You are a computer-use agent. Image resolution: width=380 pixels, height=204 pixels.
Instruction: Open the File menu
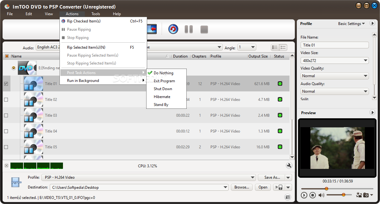10,14
